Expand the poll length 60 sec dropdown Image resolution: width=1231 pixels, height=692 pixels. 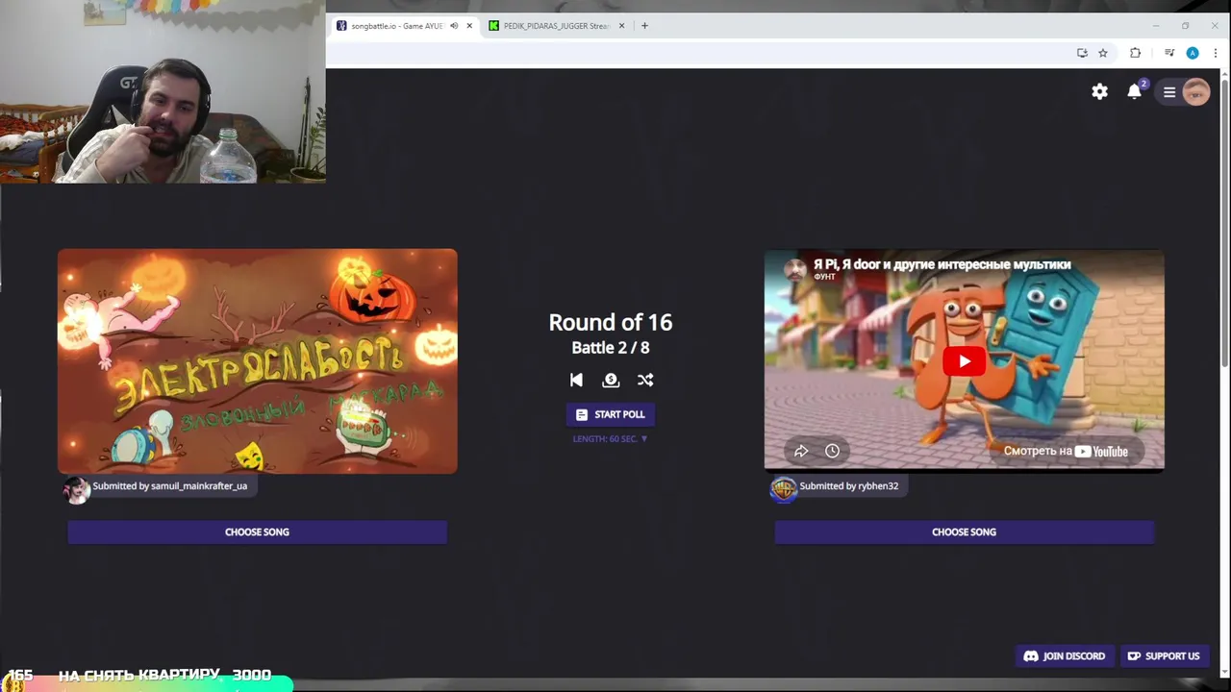click(610, 438)
